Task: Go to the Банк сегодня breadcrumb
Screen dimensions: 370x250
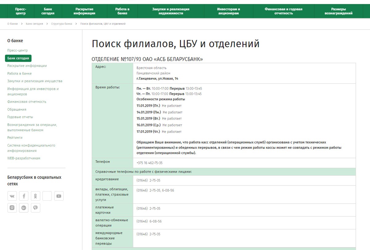Action: pyautogui.click(x=34, y=24)
